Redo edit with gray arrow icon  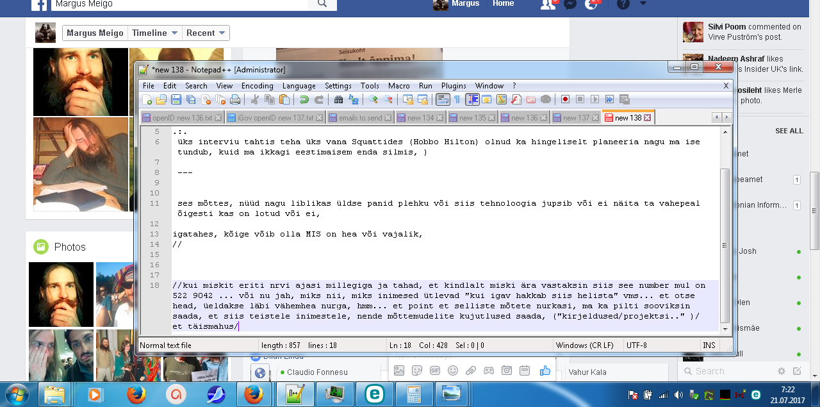click(x=318, y=99)
